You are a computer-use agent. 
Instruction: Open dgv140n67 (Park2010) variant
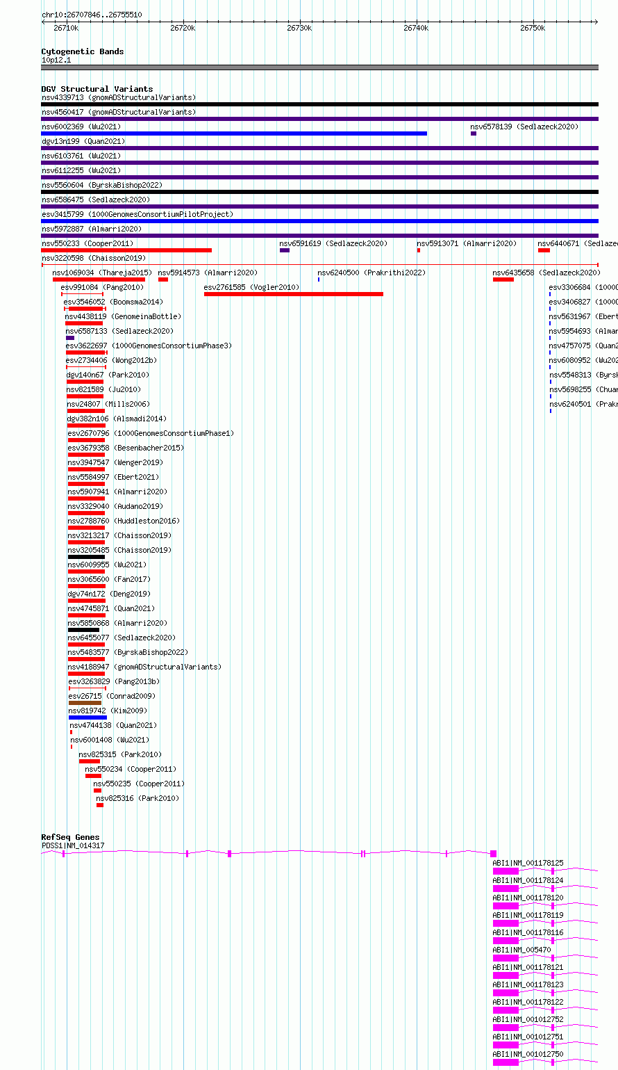(x=108, y=375)
